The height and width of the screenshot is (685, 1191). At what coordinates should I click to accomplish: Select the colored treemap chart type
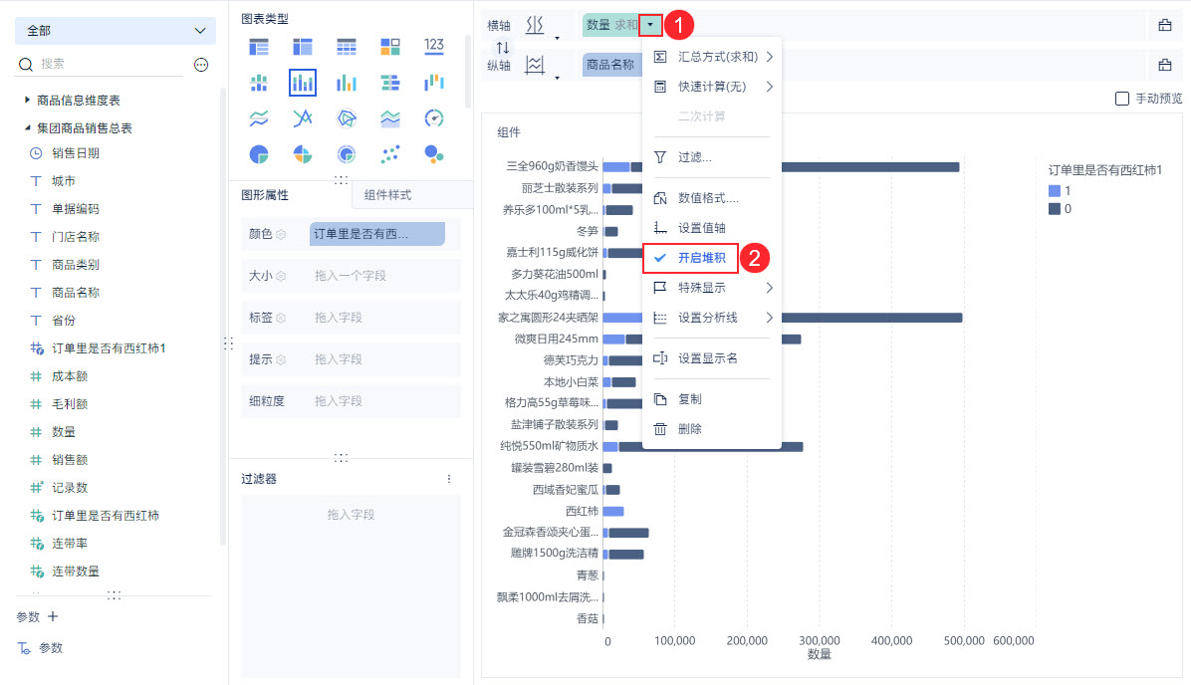point(390,47)
